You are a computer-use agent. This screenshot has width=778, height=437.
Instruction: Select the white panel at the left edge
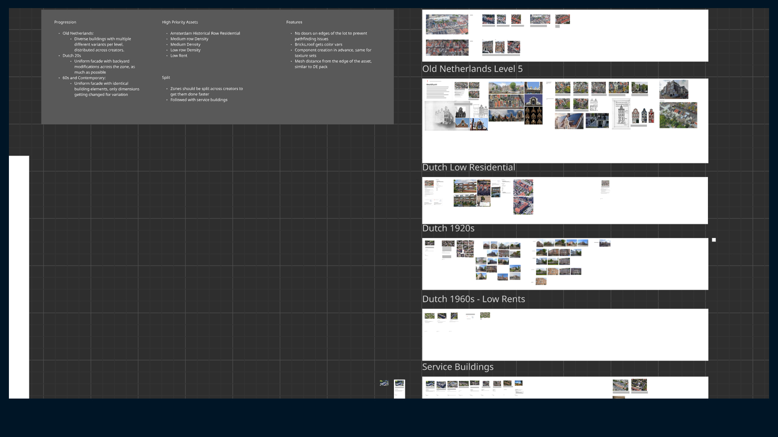click(x=19, y=277)
